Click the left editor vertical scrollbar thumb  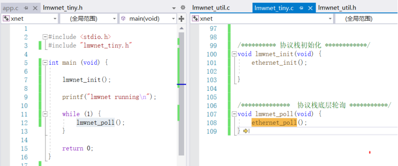coord(181,94)
